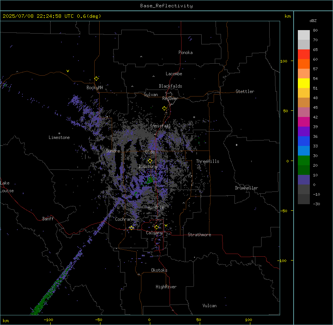Screen dimensions: 333x325
Task: Click the Sundre city label
Action: (x=113, y=151)
